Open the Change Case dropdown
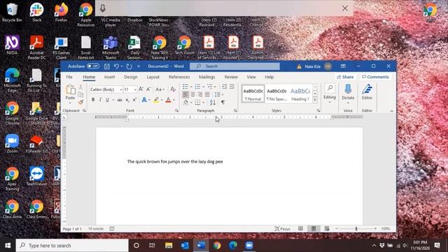This screenshot has height=252, width=448. [x=160, y=90]
